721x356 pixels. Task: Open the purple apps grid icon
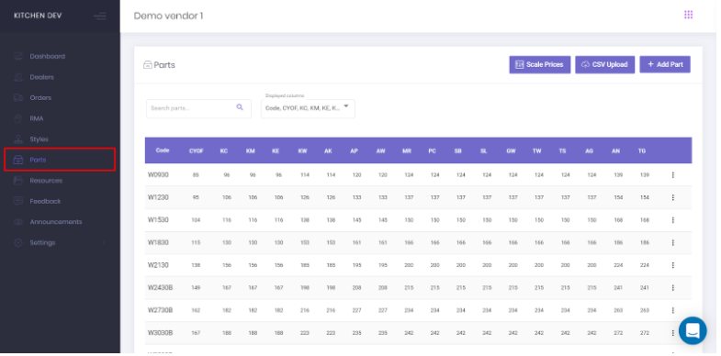tap(688, 15)
